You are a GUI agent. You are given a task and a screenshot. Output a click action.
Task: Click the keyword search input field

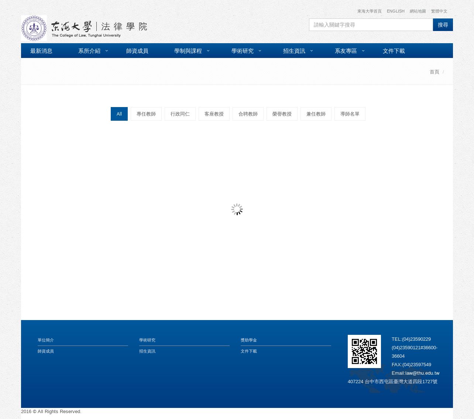pos(371,25)
